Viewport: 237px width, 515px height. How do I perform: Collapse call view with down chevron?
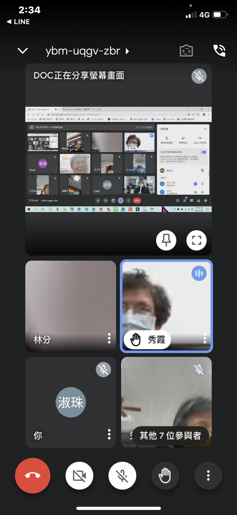point(23,51)
